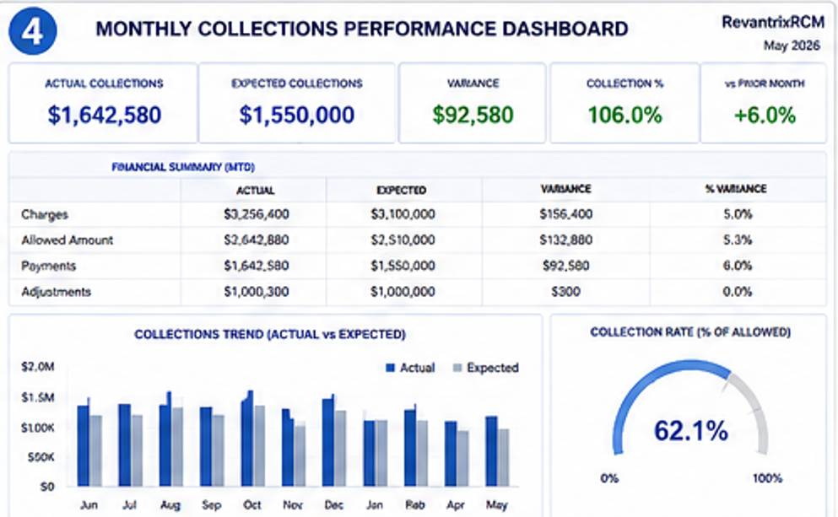The height and width of the screenshot is (517, 838).
Task: Click the % VARIANCE column header
Action: pos(736,189)
